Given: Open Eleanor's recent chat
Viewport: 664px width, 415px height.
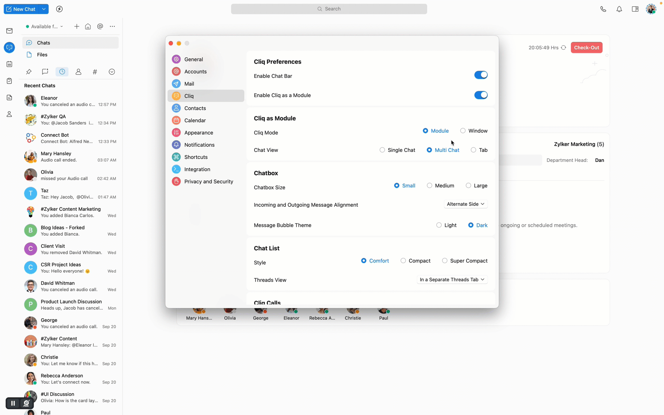Looking at the screenshot, I should 70,101.
